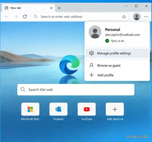Add page to favorites star icon
Screen dimensions: 152x142
point(124,17)
